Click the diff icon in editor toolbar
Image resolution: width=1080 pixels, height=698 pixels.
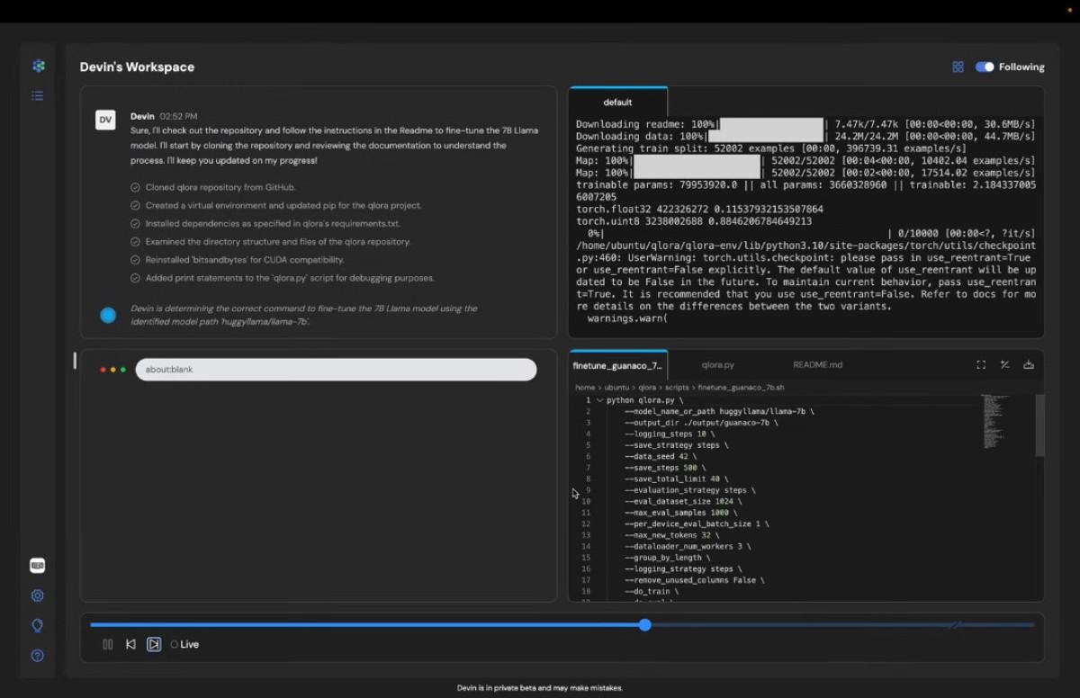(1004, 365)
